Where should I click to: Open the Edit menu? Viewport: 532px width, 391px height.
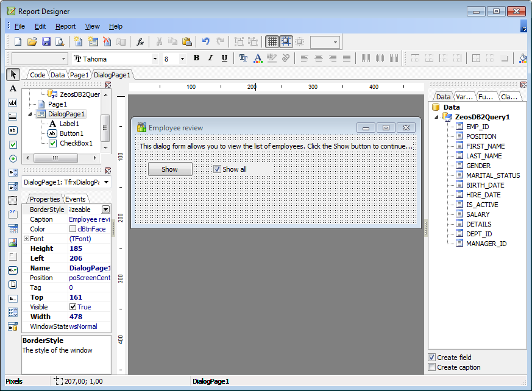coord(40,26)
